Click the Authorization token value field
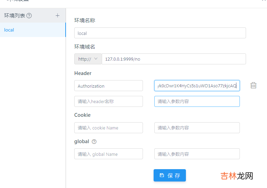Screen dimensions: 267x188 [x=197, y=86]
